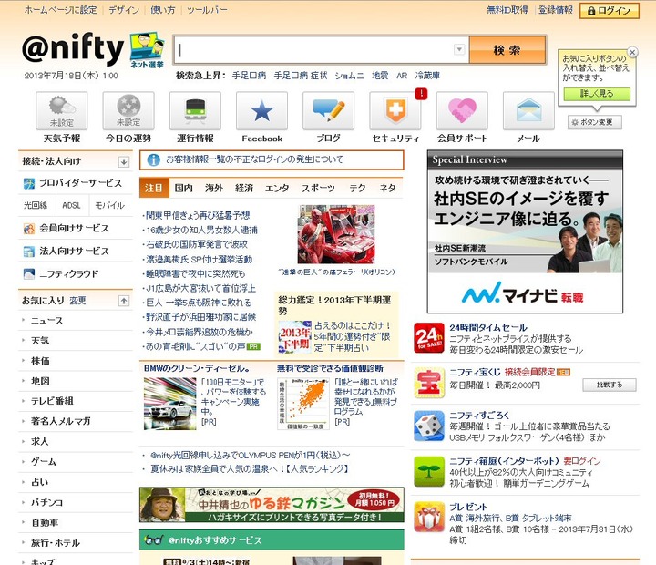Click the ゆる鉄マガジン banner
Viewport: 656px width, 565px height.
(x=272, y=504)
